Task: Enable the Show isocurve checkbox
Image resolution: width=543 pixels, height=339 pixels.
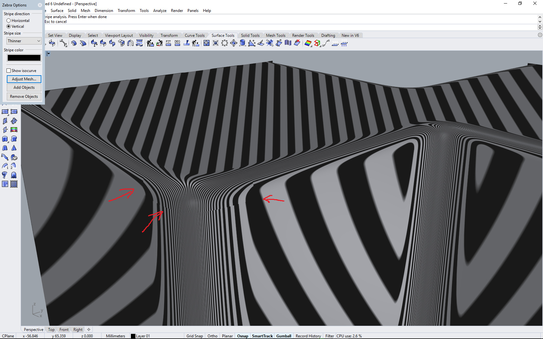Action: click(x=8, y=70)
